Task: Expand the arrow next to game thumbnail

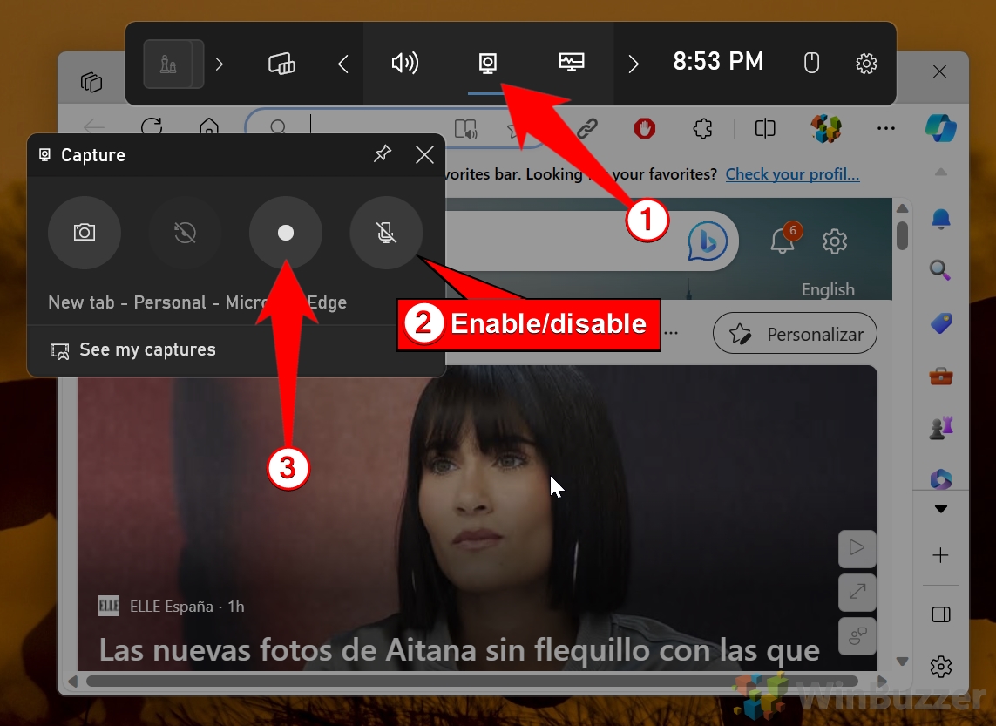Action: click(x=219, y=64)
